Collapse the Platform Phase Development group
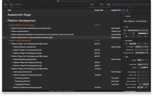The width and height of the screenshot is (153, 96). click(8, 41)
